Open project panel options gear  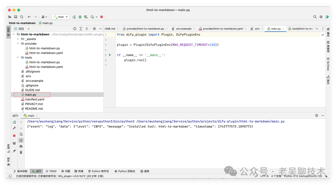94,29
